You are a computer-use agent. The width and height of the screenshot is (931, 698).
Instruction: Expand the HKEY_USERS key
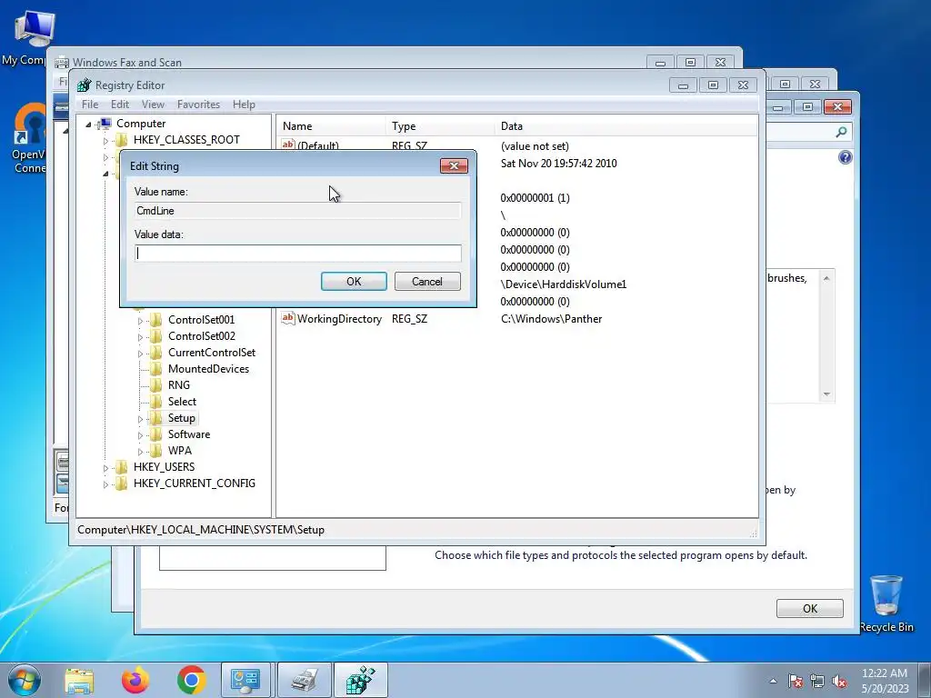pyautogui.click(x=105, y=468)
